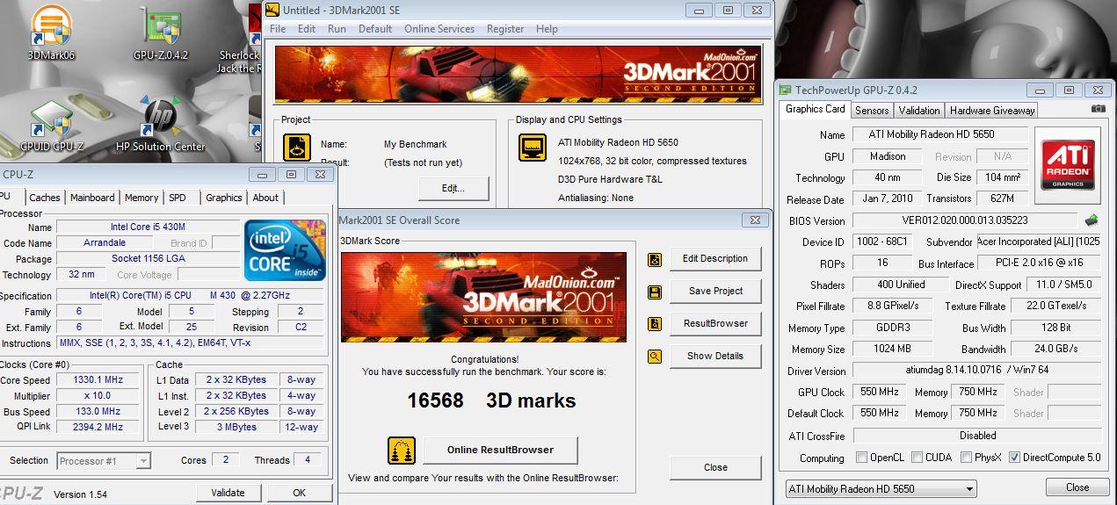This screenshot has height=505, width=1117.
Task: Click the Close button in GPU-Z
Action: [x=1077, y=487]
